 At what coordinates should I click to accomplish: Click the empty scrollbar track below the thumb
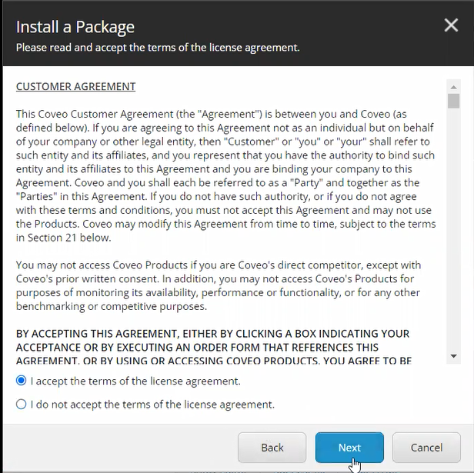(454, 231)
